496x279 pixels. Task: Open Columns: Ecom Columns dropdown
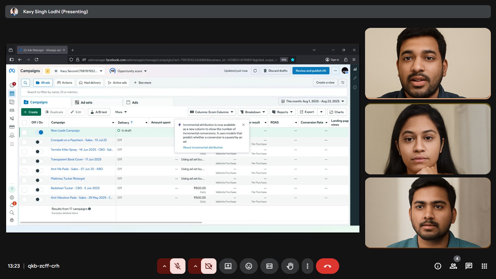[x=212, y=112]
